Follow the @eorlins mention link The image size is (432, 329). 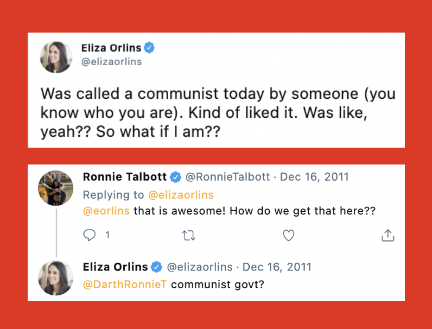coord(106,211)
